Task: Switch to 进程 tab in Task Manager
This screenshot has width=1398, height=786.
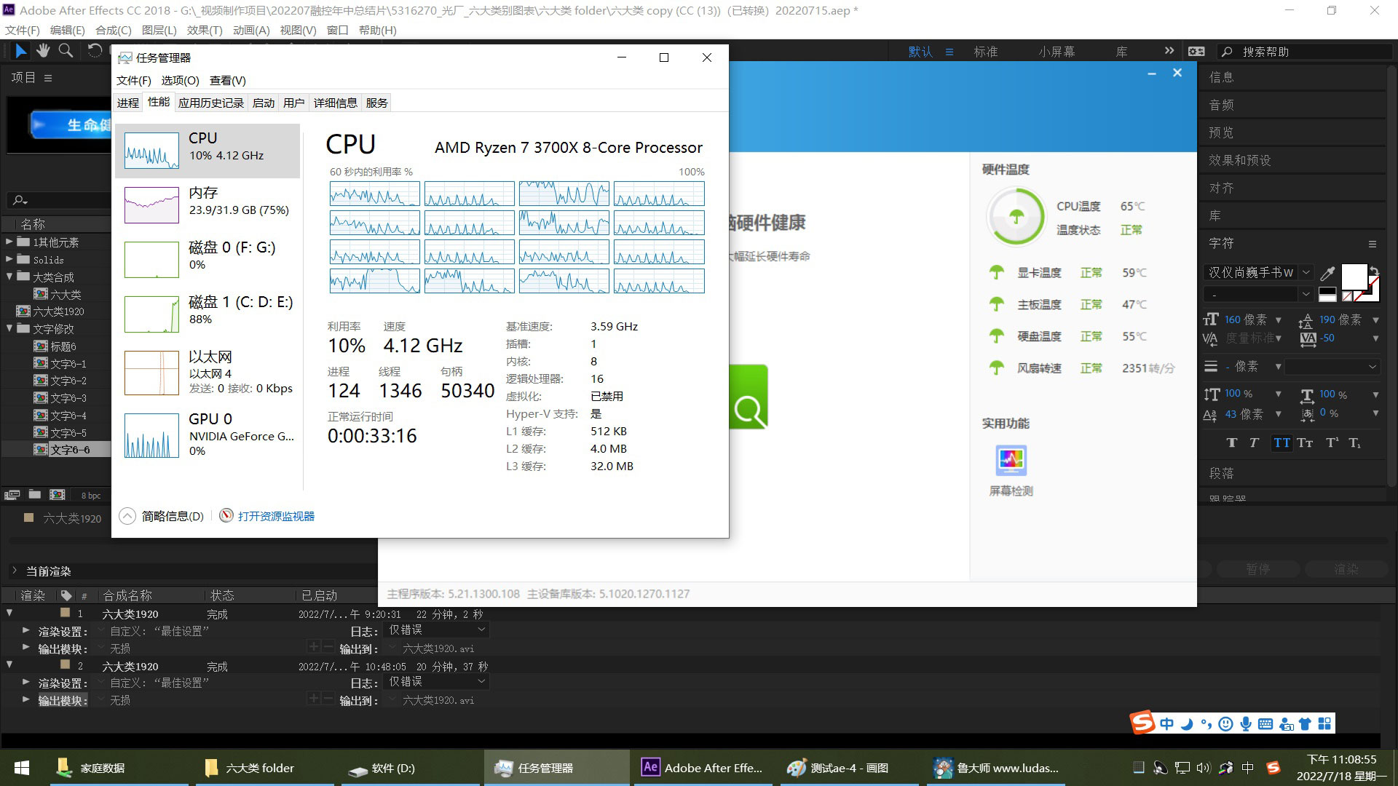Action: click(x=128, y=103)
